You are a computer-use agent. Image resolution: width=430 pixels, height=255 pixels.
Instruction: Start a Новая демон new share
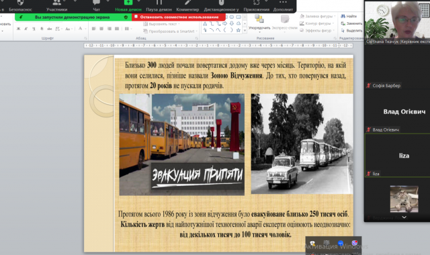click(128, 6)
